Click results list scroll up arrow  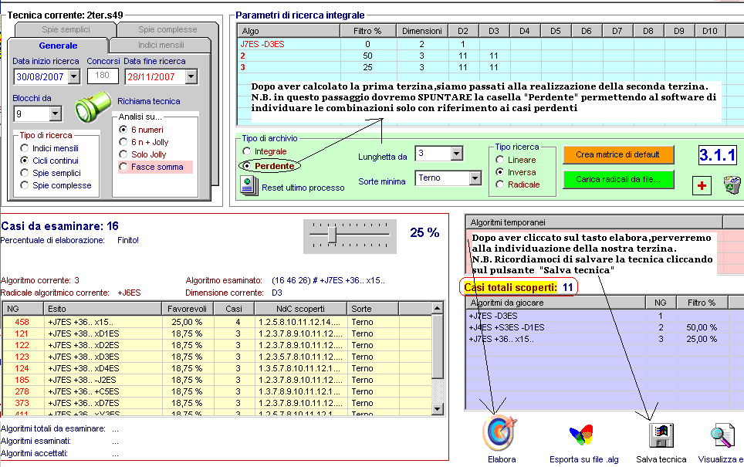[438, 309]
